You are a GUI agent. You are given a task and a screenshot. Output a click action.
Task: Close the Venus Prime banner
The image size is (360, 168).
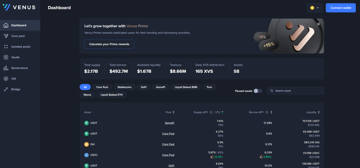(319, 24)
